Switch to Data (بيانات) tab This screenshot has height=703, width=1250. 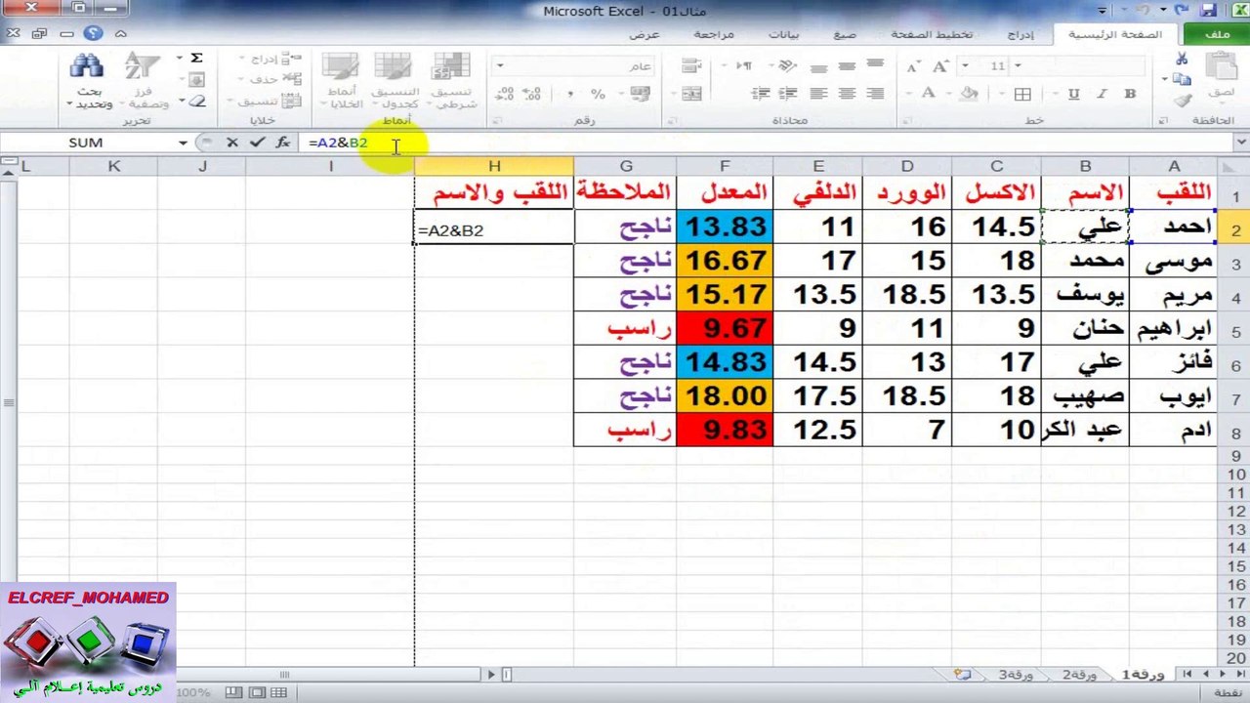(783, 34)
